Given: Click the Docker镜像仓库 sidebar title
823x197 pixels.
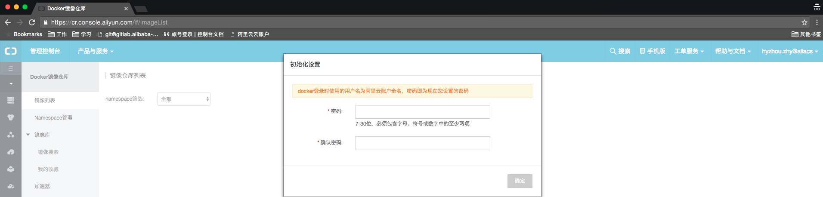Looking at the screenshot, I should (x=50, y=77).
